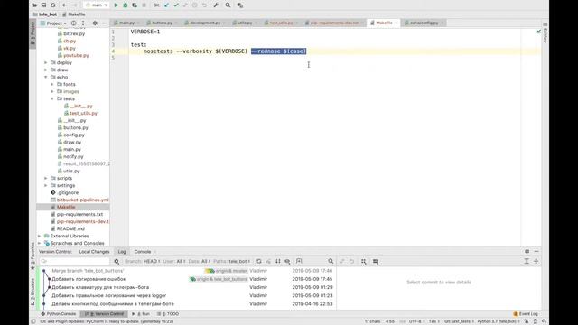
Task: Open Search Everywhere magnifier in top toolbar
Action: pyautogui.click(x=228, y=5)
